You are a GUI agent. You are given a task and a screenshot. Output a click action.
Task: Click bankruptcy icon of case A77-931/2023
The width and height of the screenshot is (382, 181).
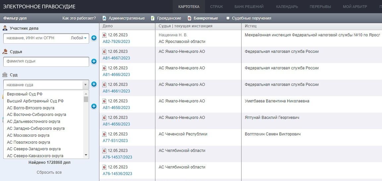point(104,134)
